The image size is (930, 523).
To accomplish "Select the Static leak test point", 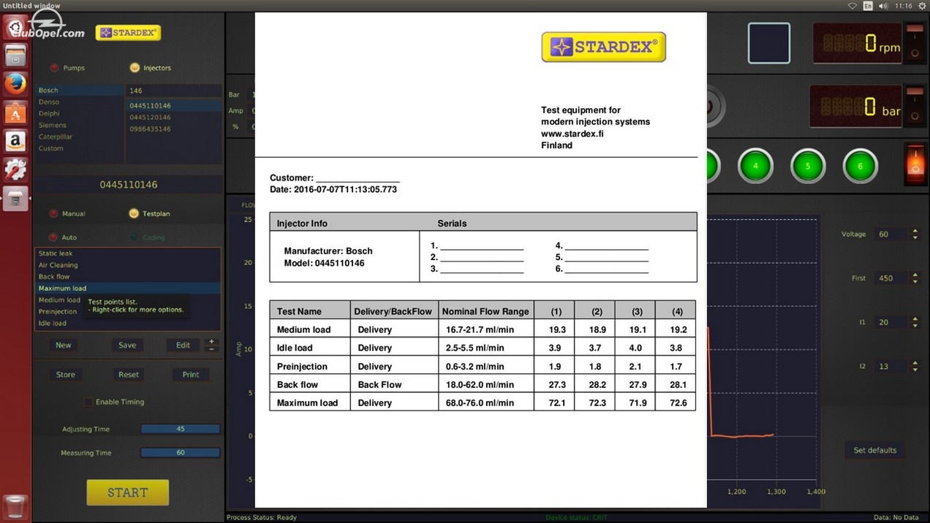I will pos(128,253).
